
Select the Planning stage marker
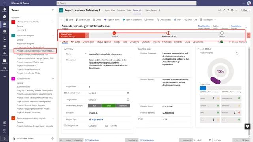point(114,33)
